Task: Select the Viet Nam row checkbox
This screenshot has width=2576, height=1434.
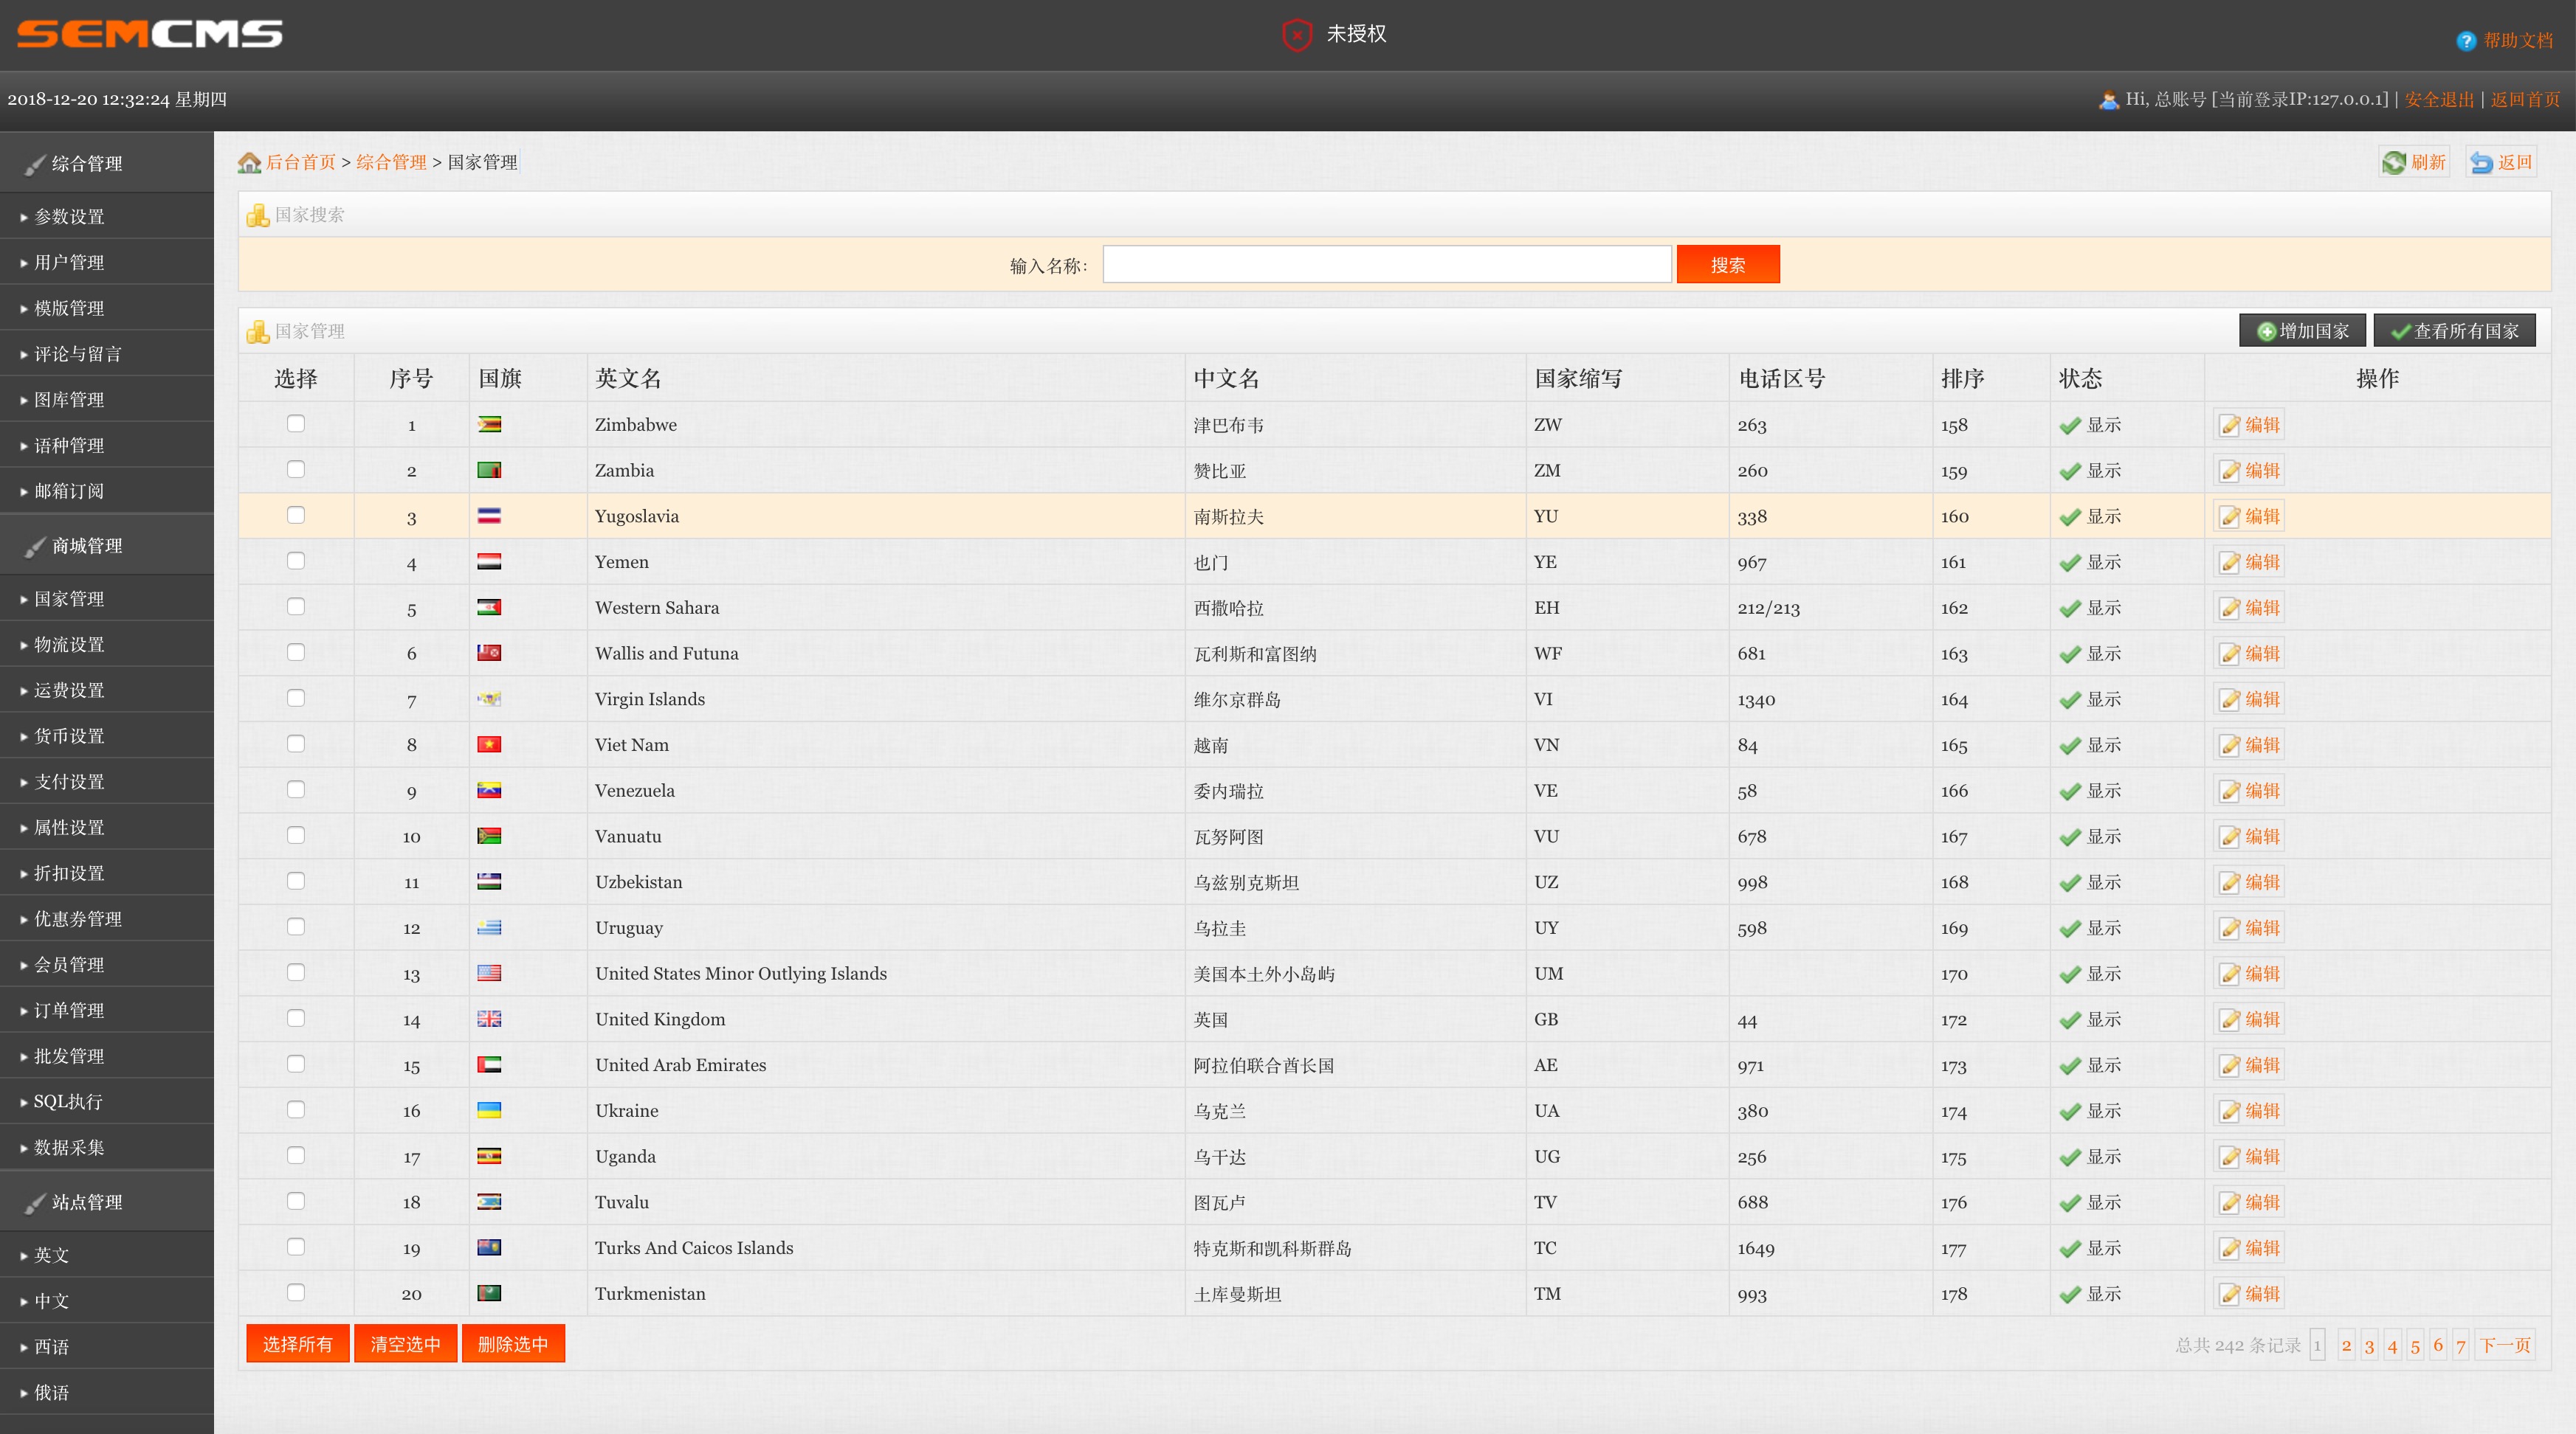Action: click(x=296, y=744)
